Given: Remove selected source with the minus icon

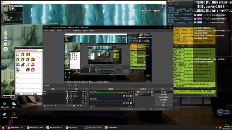Looking at the screenshot, I should (71, 106).
